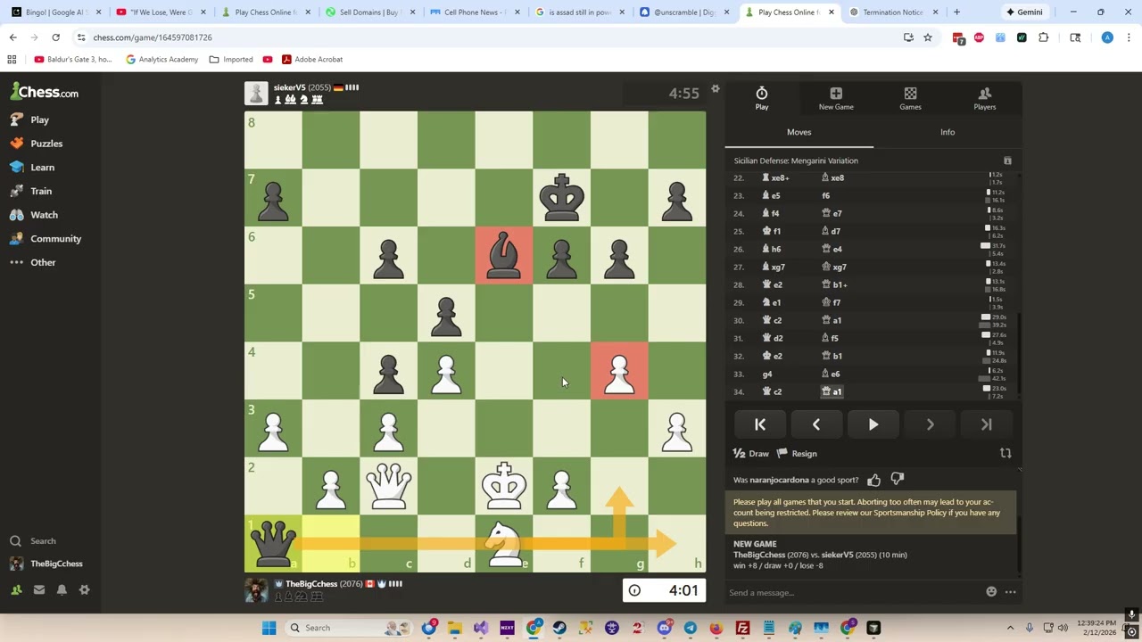The height and width of the screenshot is (642, 1142).
Task: Play through the moves
Action: pos(873,425)
